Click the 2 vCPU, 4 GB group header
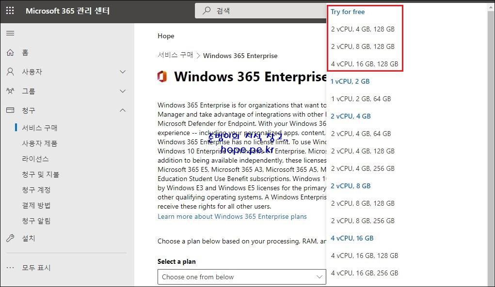The image size is (495, 287). click(x=351, y=116)
